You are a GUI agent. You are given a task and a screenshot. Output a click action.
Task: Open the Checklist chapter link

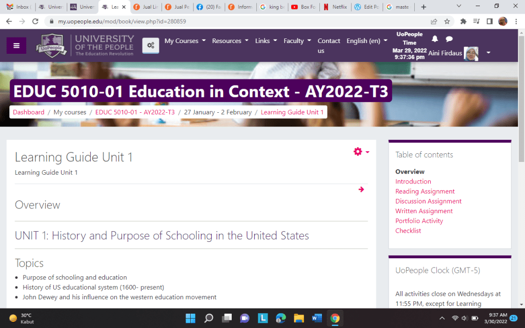pyautogui.click(x=408, y=231)
